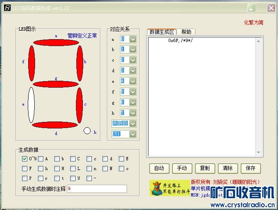Screen dimensions: 278x210
Task: Click the 清除 button
Action: (228, 168)
